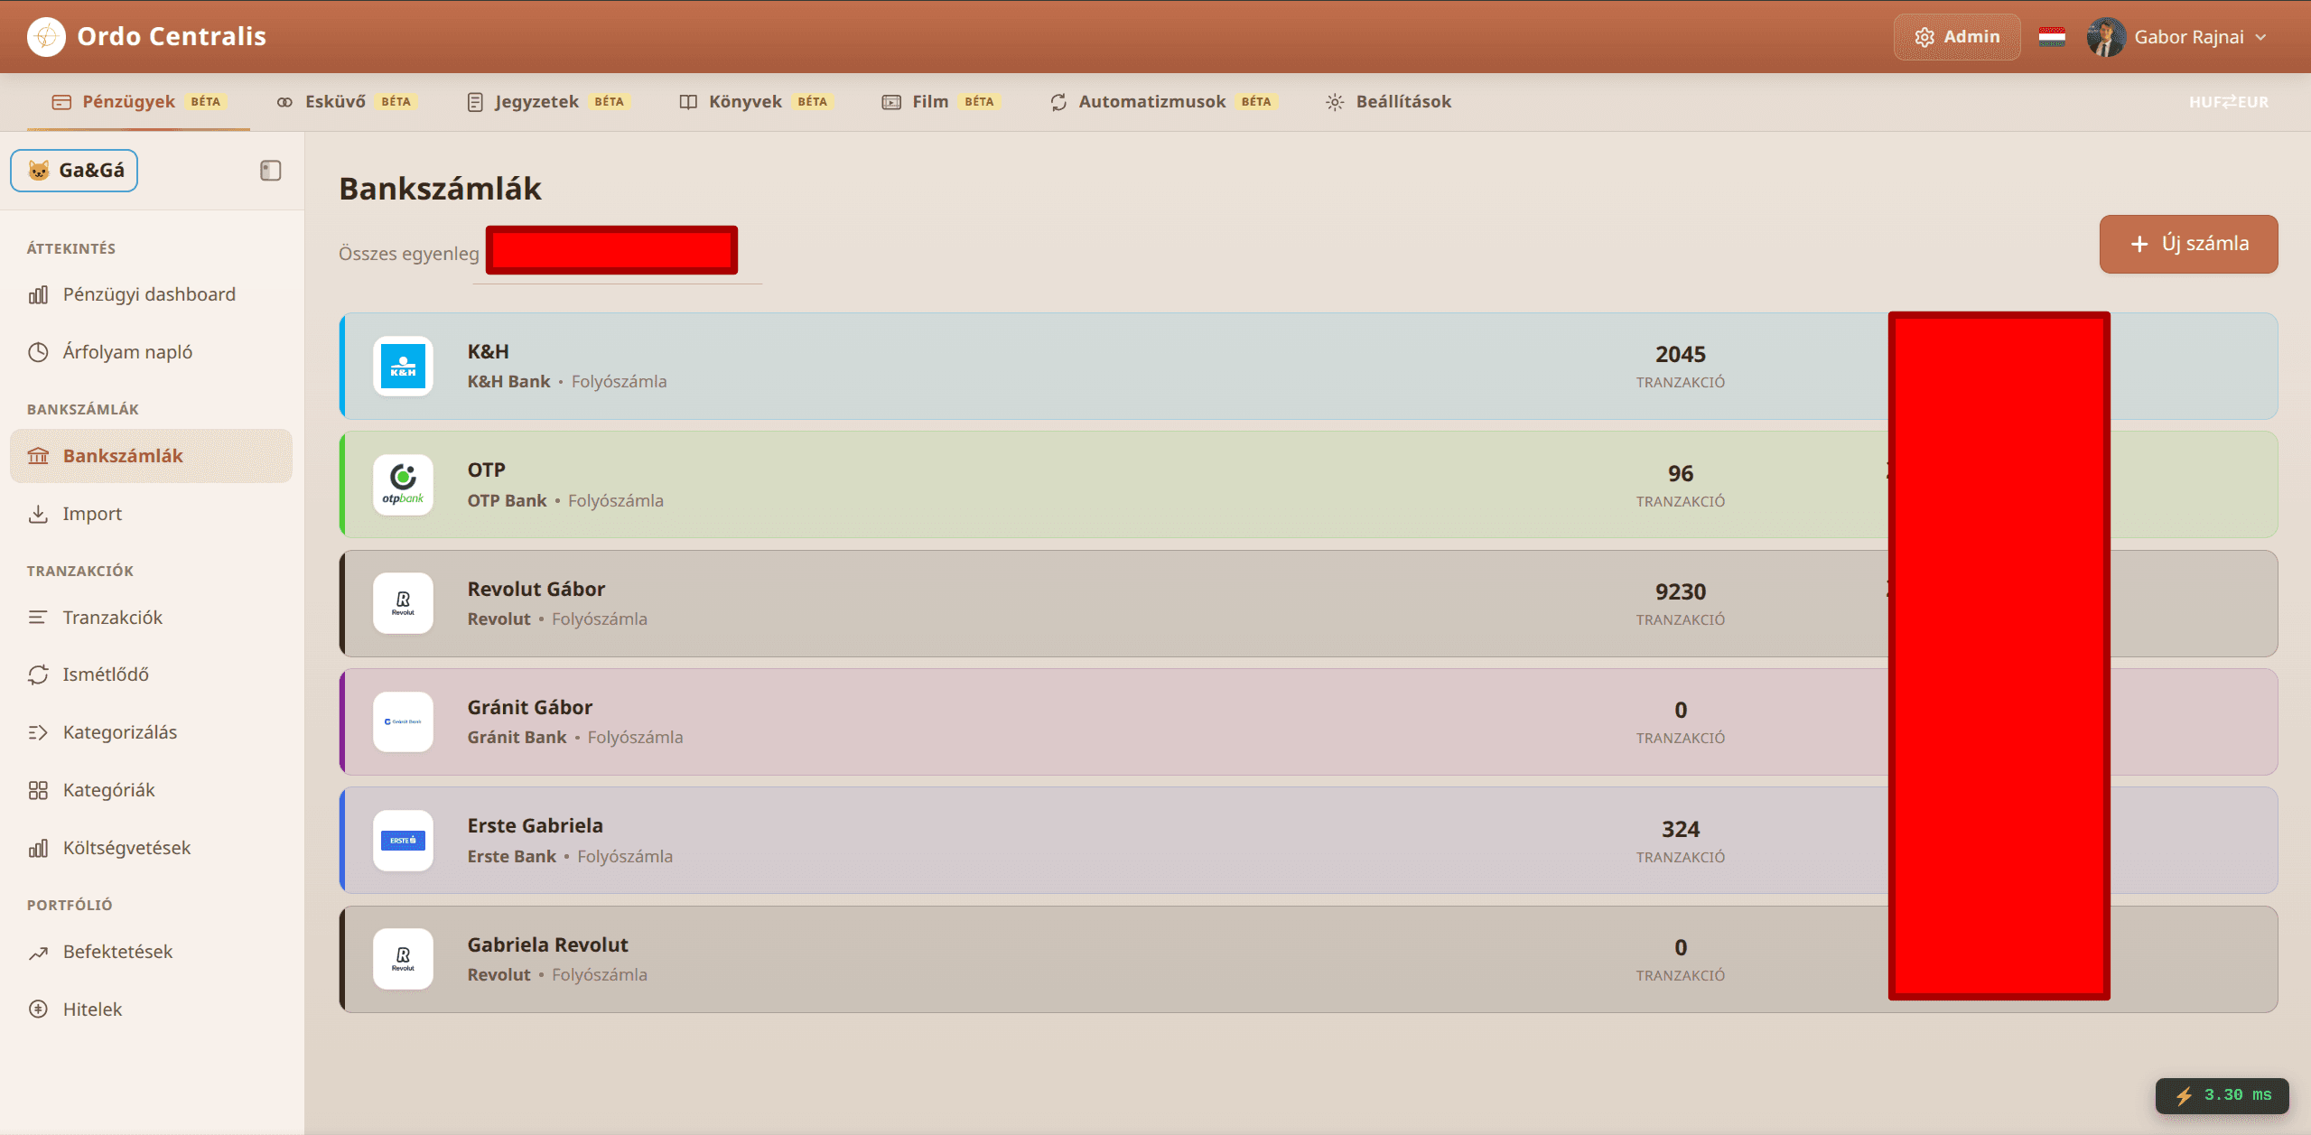Screen dimensions: 2311x1135
Task: Toggle the HUF/EUR currency switch
Action: 2228,102
